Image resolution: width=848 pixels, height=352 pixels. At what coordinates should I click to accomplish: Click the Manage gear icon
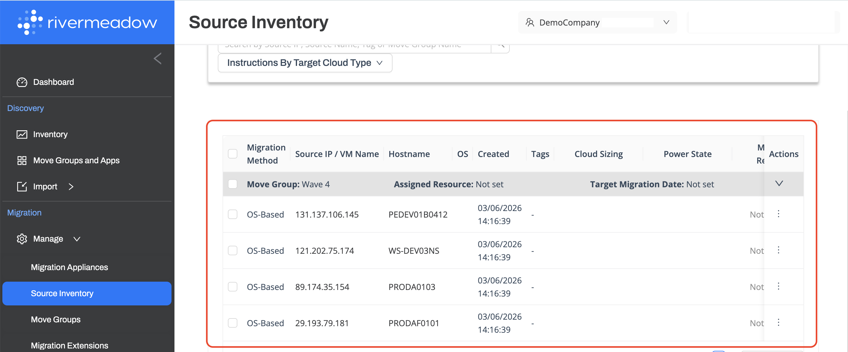pos(22,239)
